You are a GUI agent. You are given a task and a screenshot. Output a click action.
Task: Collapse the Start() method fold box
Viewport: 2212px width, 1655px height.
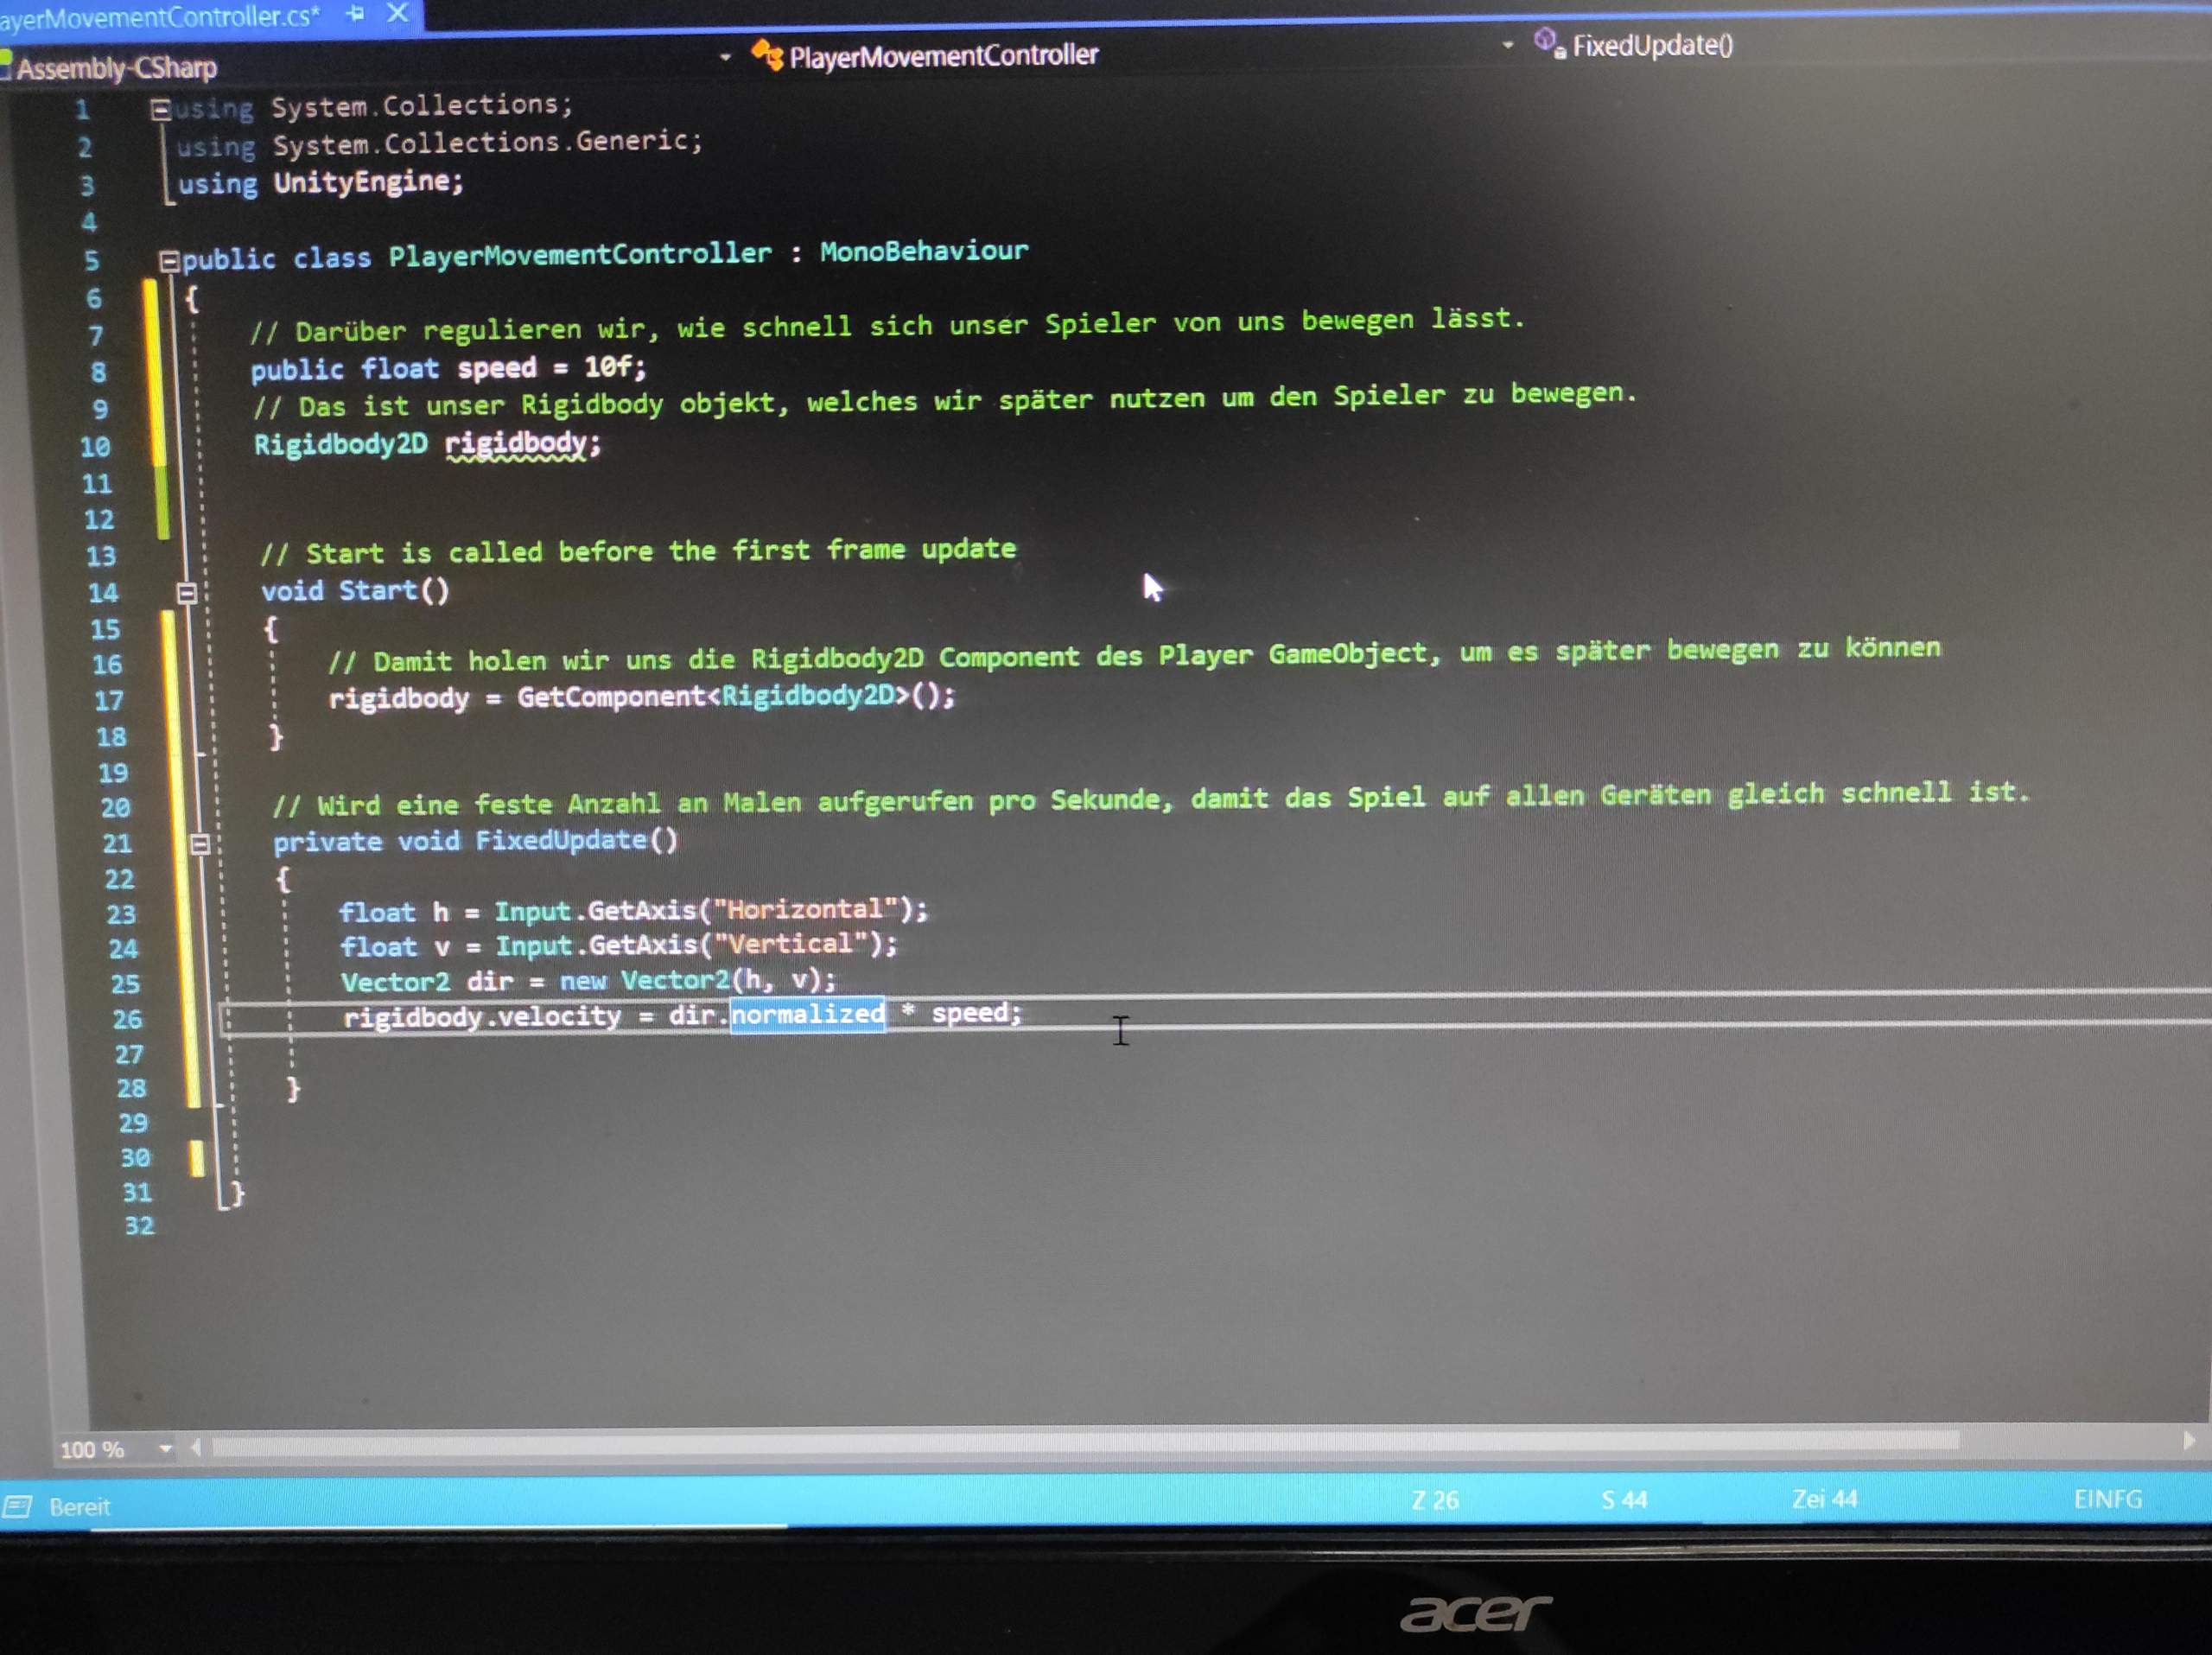point(186,593)
